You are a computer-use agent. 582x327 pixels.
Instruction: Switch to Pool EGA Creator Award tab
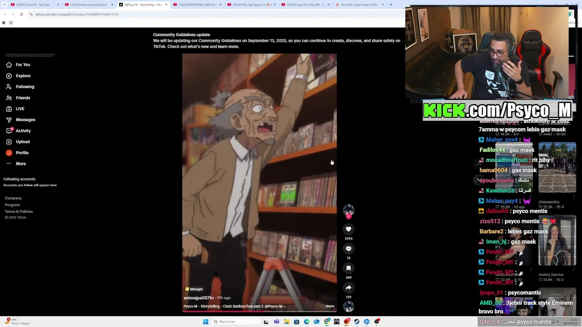click(x=359, y=5)
